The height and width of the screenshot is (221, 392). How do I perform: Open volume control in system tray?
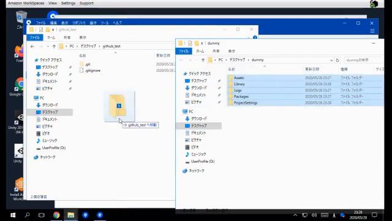click(314, 215)
